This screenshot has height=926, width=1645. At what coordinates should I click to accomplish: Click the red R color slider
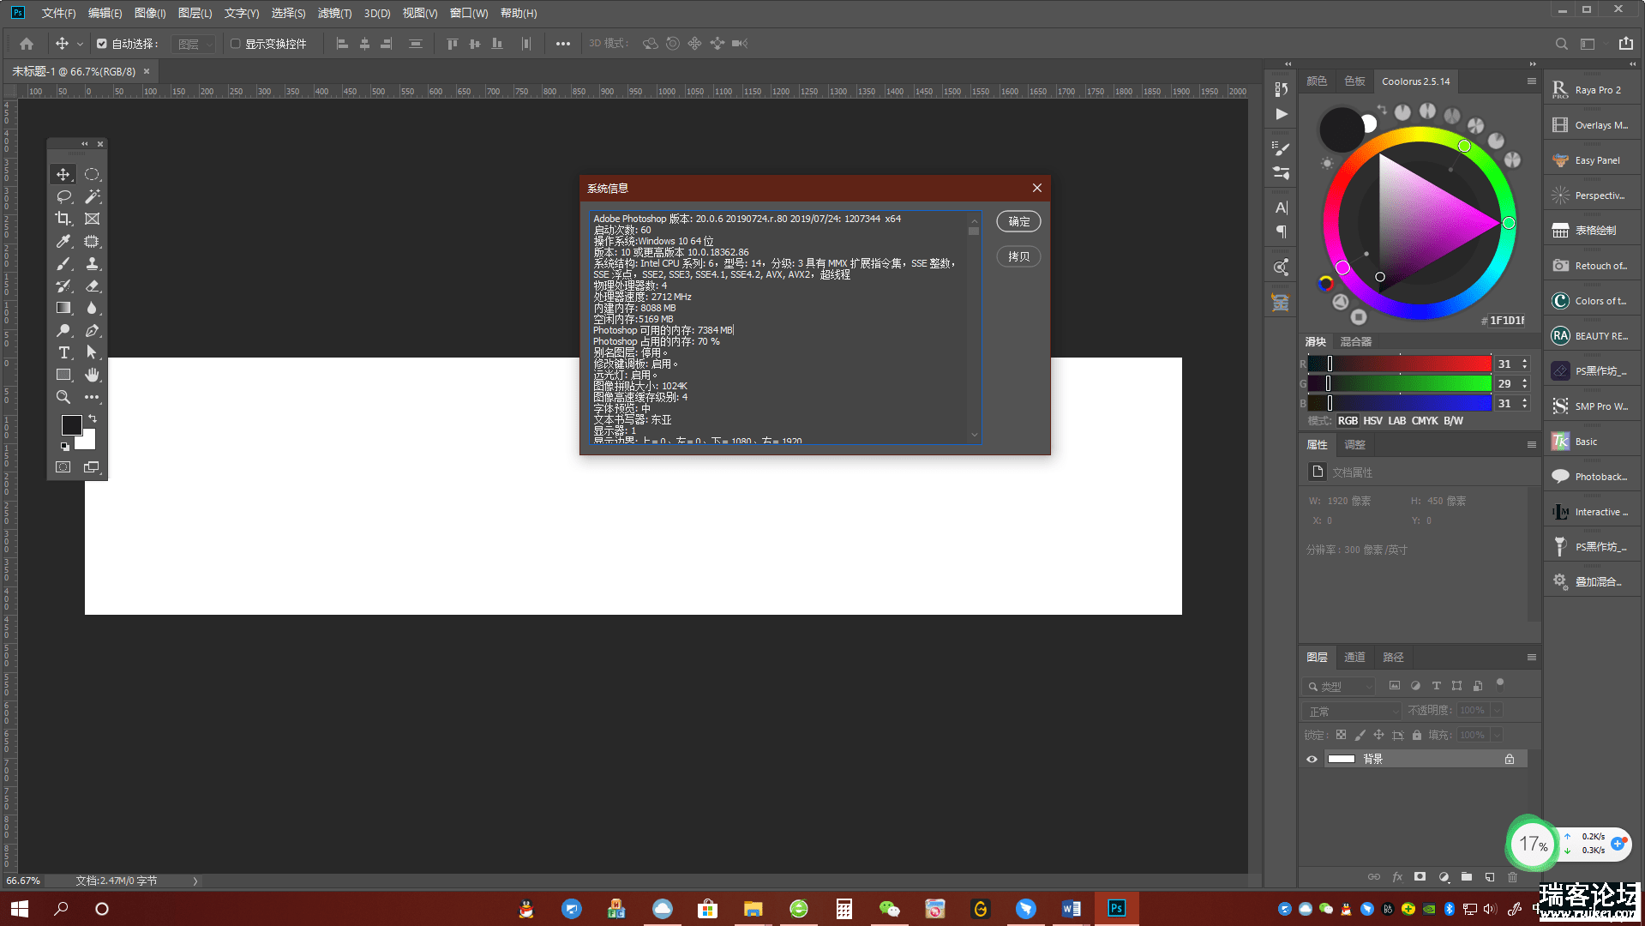pos(1400,364)
